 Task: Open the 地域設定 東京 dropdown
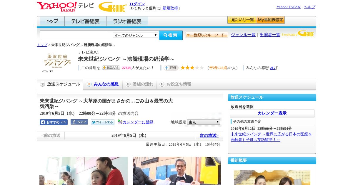(x=204, y=122)
